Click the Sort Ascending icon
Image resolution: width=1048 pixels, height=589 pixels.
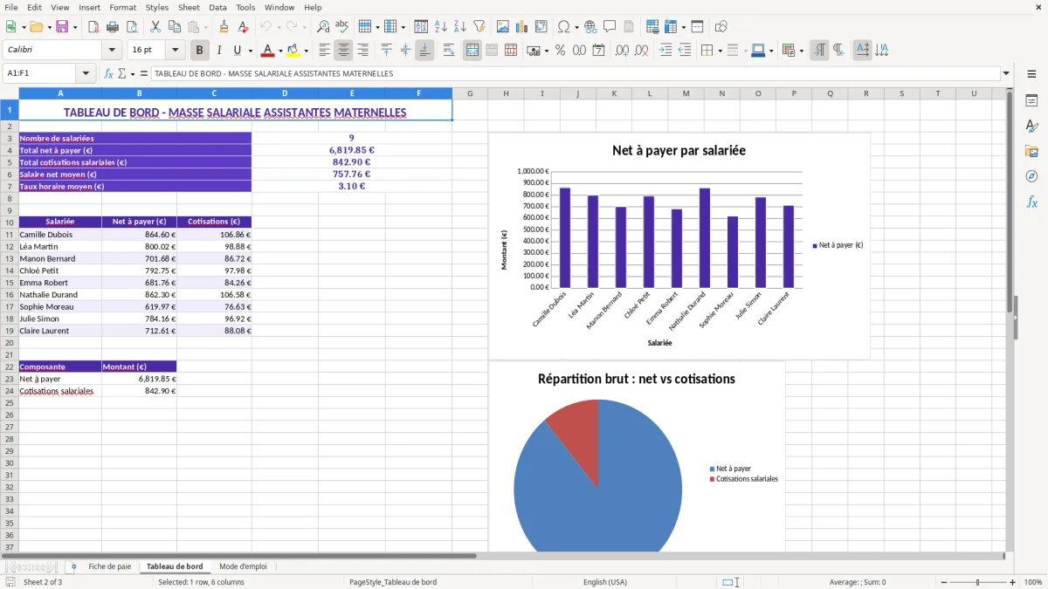tap(441, 27)
